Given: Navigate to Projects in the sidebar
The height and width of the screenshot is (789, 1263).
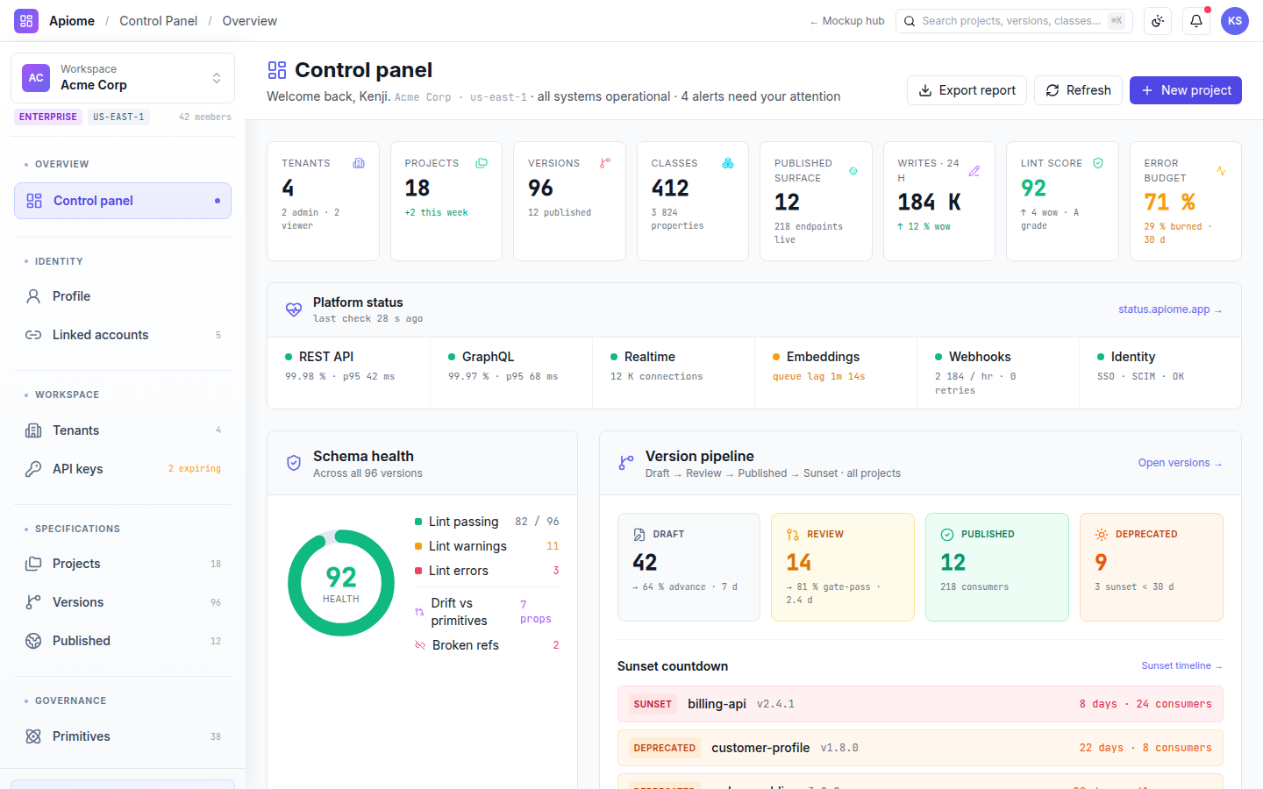Looking at the screenshot, I should [123, 564].
